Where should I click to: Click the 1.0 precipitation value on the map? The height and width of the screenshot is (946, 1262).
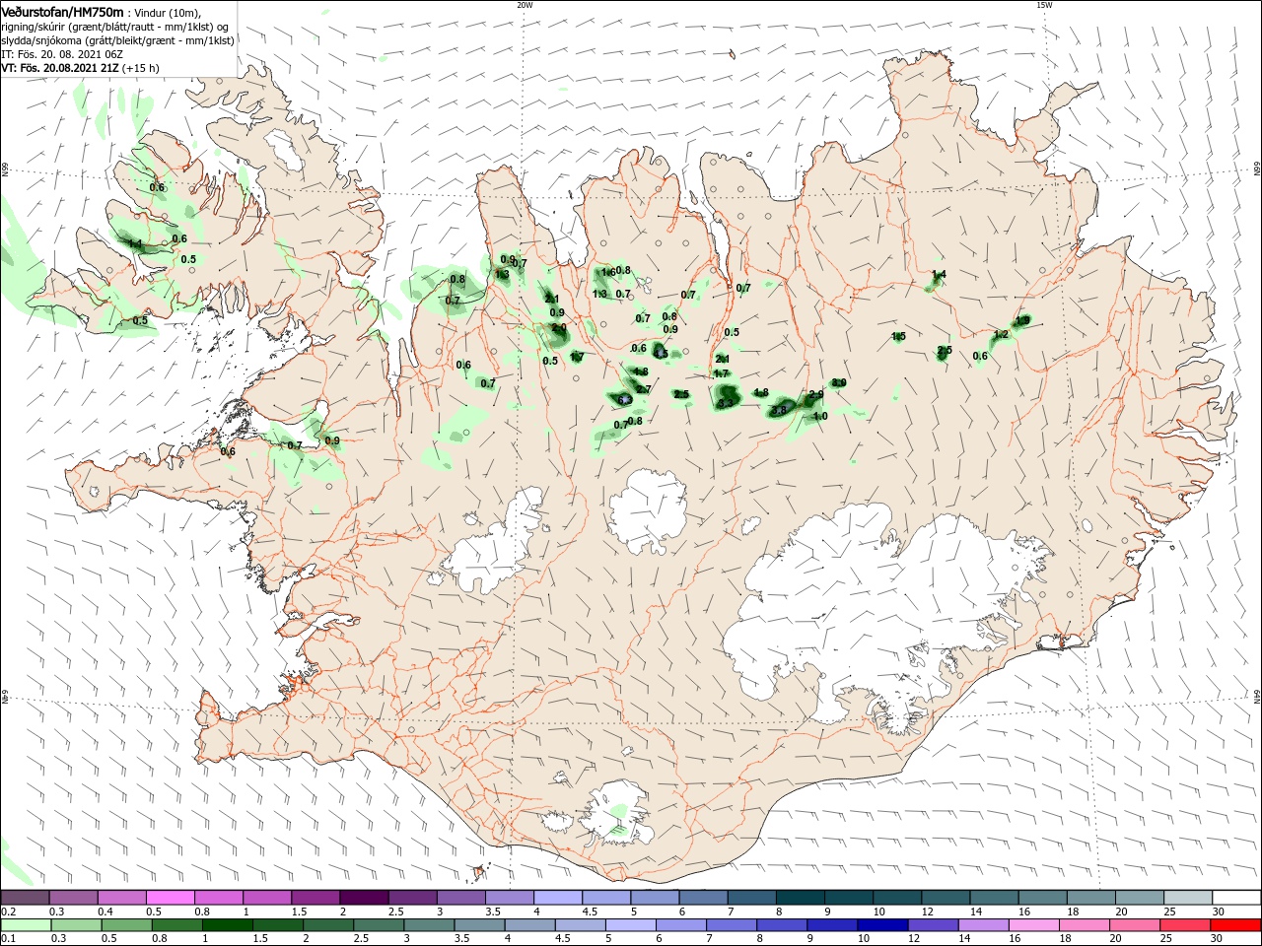820,416
